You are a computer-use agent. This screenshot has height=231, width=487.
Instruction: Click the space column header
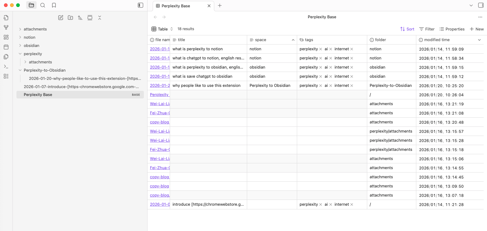click(x=272, y=40)
